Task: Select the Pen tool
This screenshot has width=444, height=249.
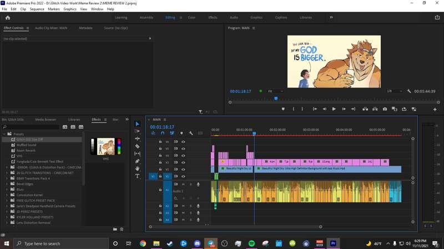Action: [x=137, y=161]
